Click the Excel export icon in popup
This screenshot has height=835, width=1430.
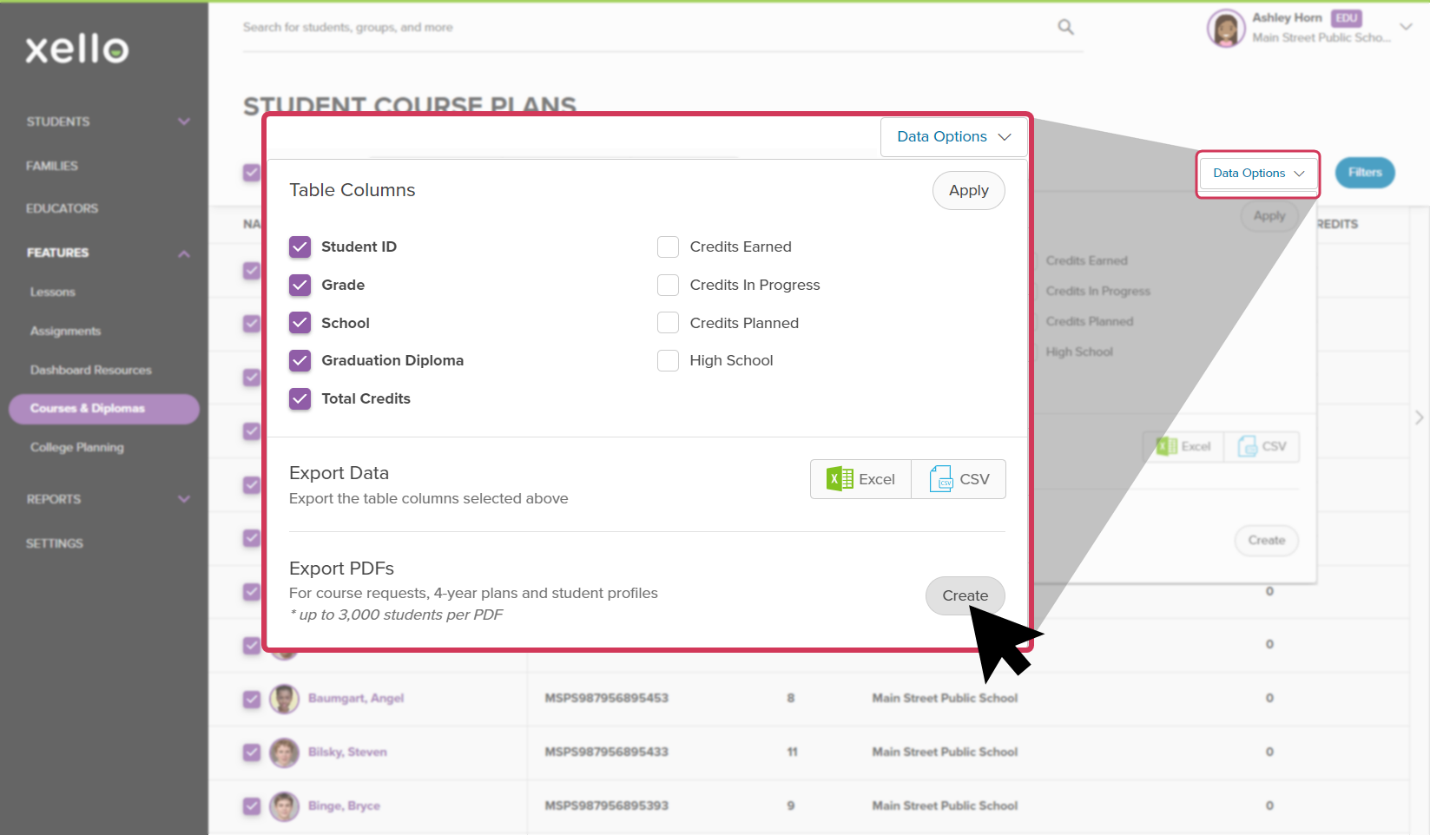click(x=840, y=479)
